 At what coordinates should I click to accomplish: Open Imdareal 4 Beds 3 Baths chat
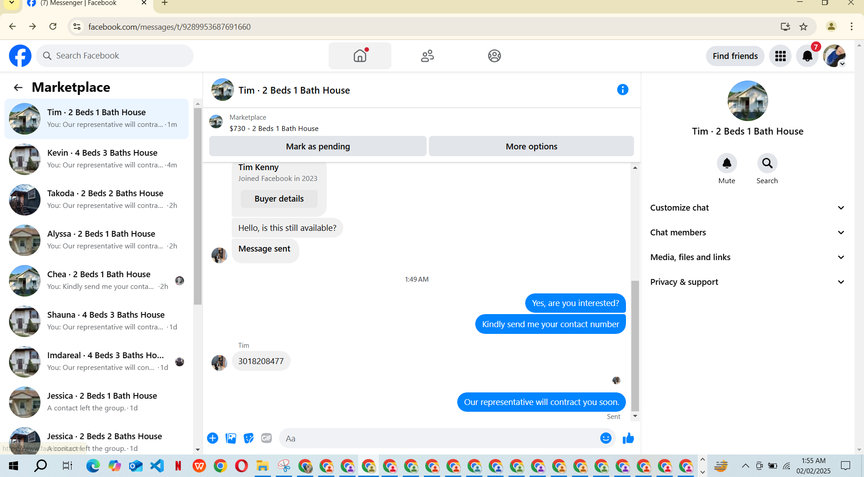(96, 361)
